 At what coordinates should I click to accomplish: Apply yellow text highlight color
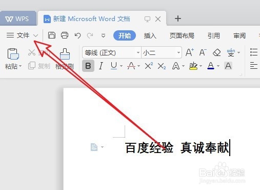click(x=193, y=66)
